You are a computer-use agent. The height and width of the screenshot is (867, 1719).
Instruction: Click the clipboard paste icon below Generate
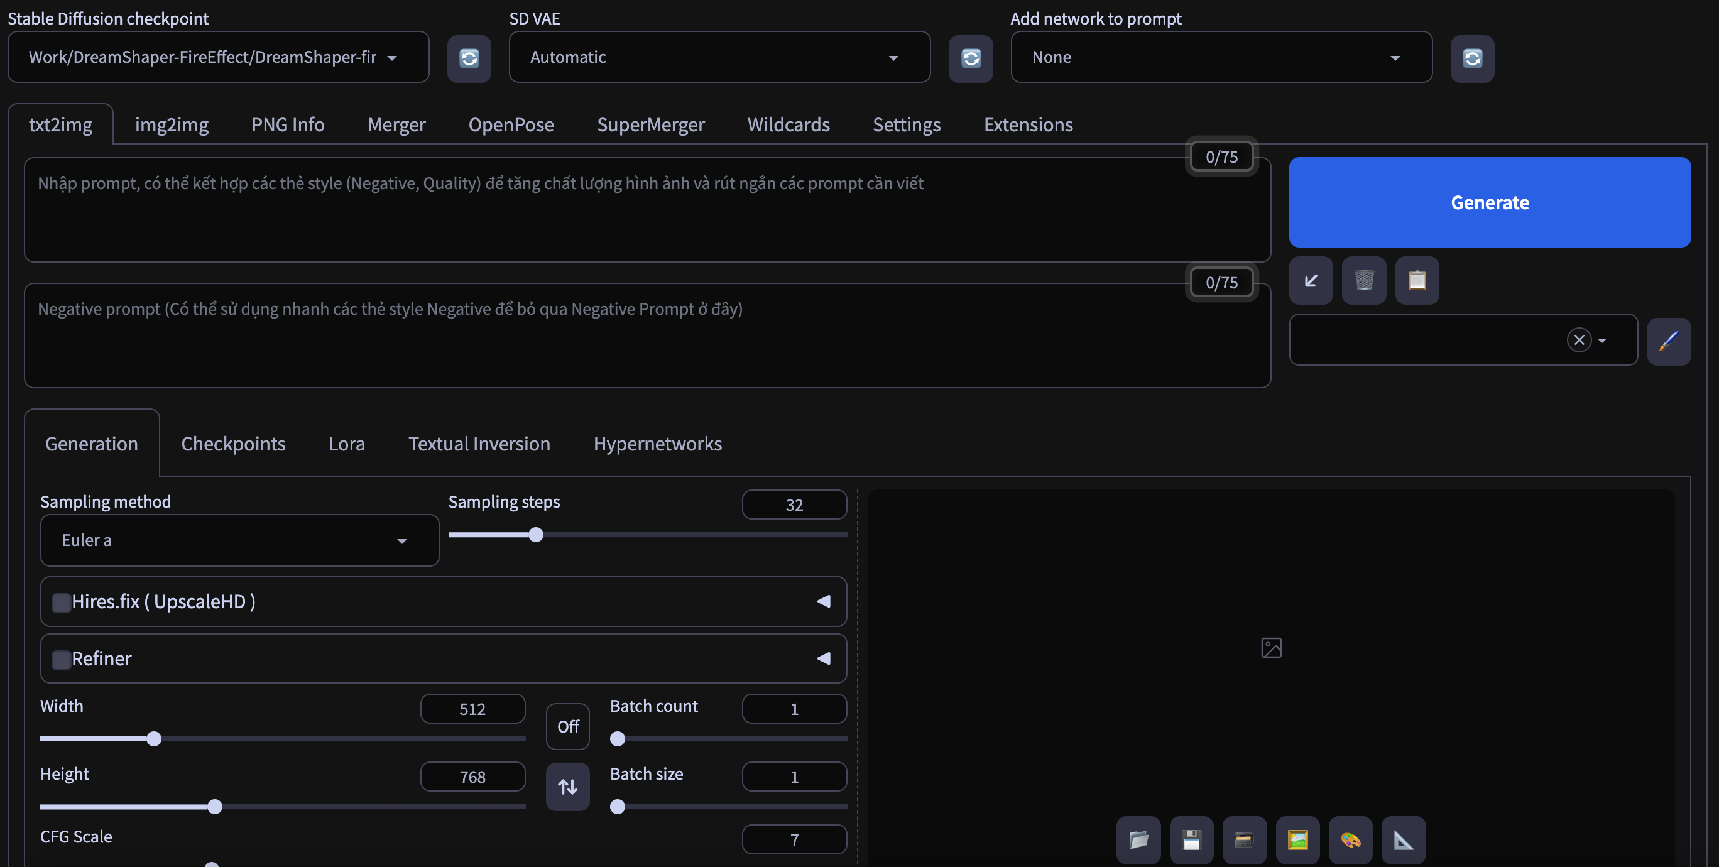click(x=1417, y=280)
